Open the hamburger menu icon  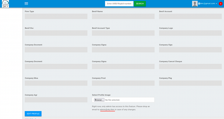tap(26, 4)
